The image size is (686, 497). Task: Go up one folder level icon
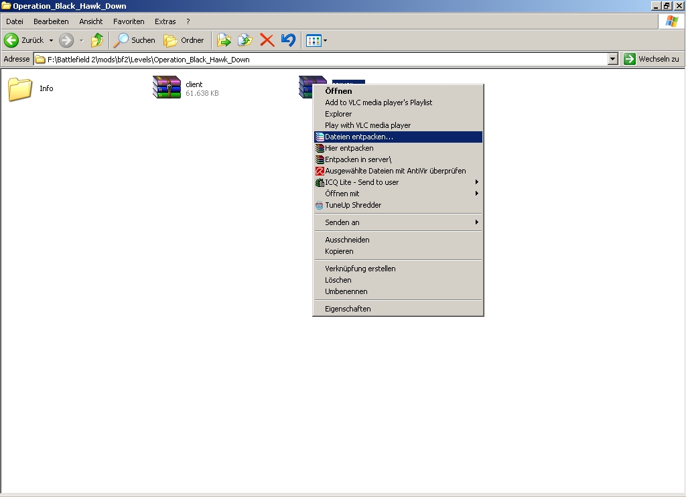(x=97, y=40)
